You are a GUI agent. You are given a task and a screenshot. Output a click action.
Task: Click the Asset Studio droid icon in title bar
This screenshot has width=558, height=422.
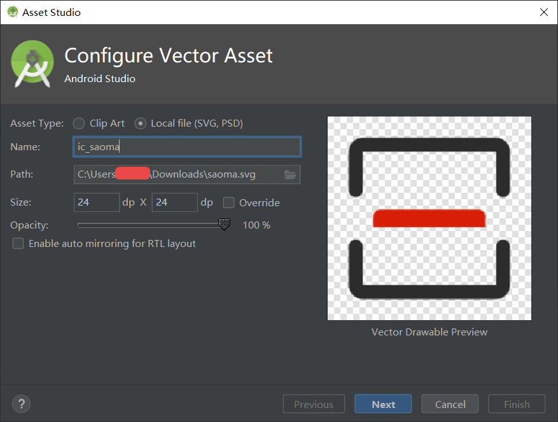click(x=11, y=12)
